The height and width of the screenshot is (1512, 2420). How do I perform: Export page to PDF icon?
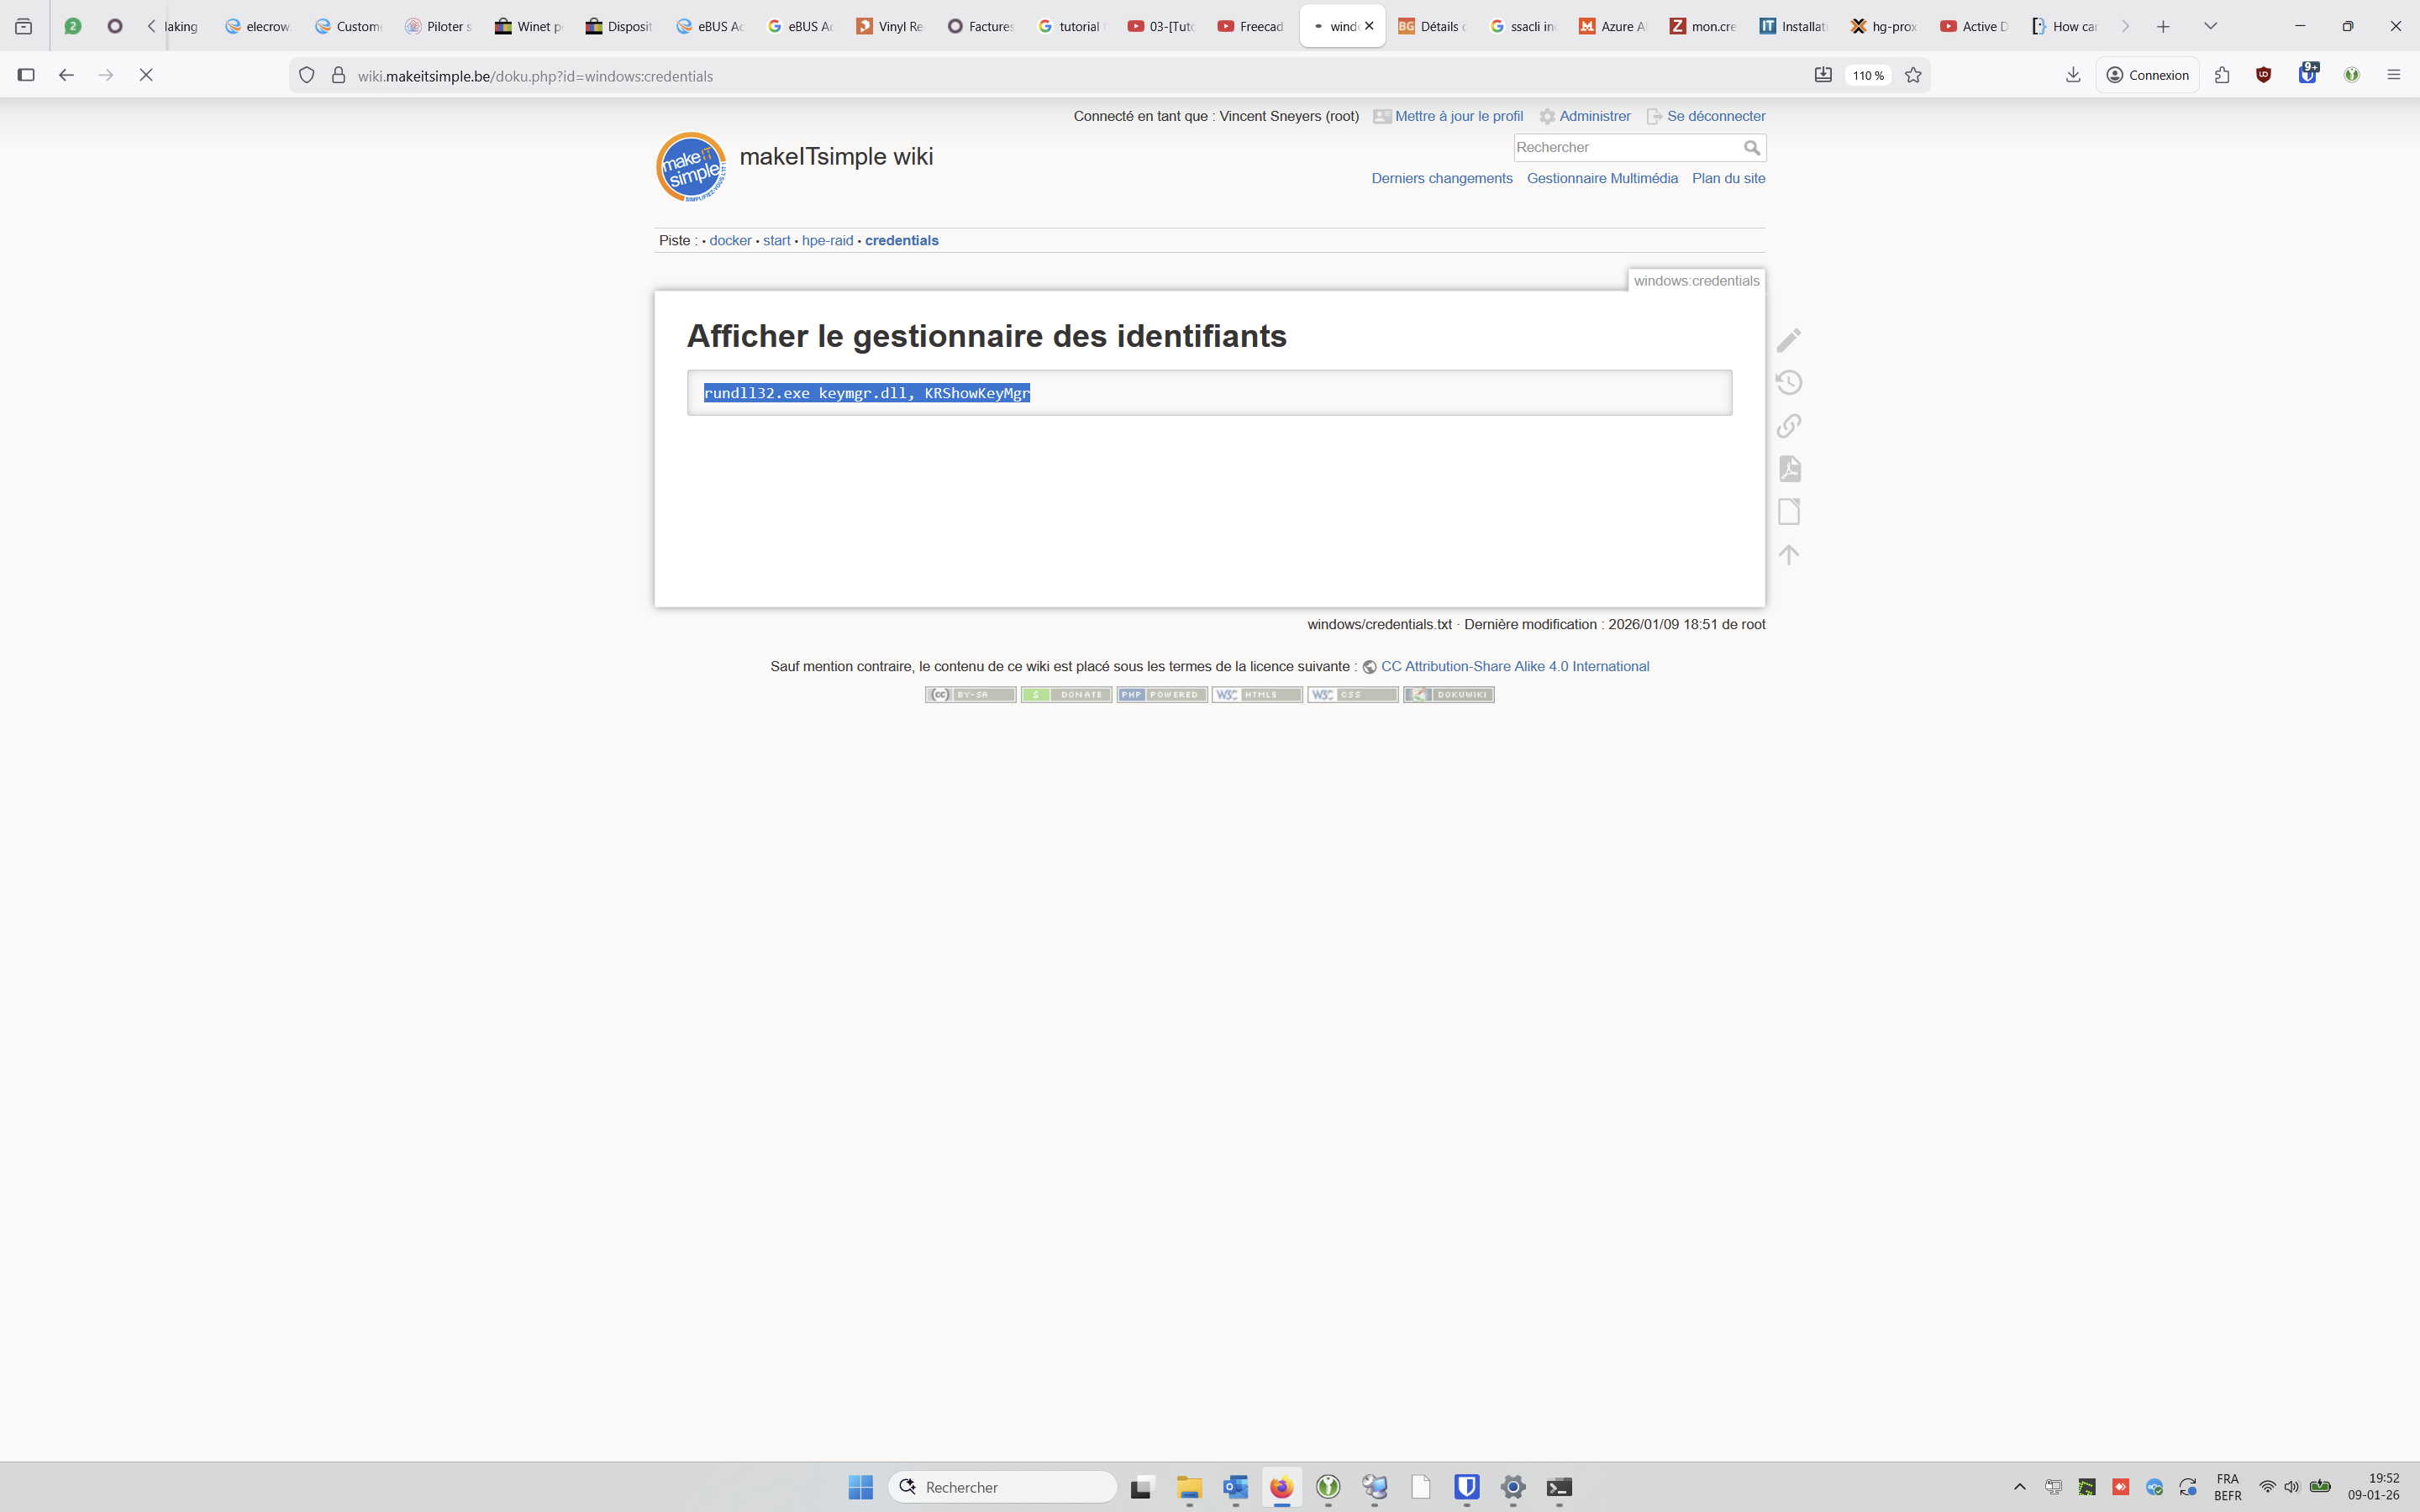click(1788, 469)
